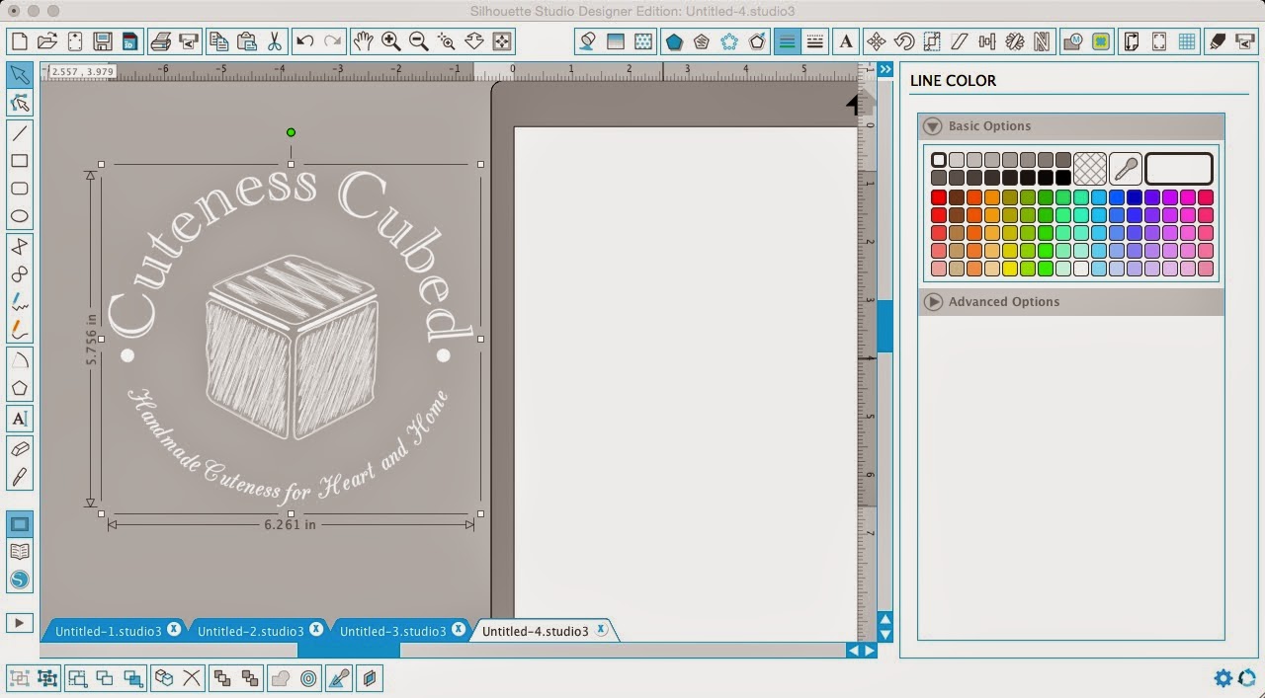The height and width of the screenshot is (698, 1265).
Task: Select the Draw an Ellipse tool
Action: pyautogui.click(x=20, y=216)
